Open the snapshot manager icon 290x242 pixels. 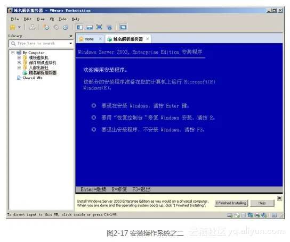click(x=66, y=27)
